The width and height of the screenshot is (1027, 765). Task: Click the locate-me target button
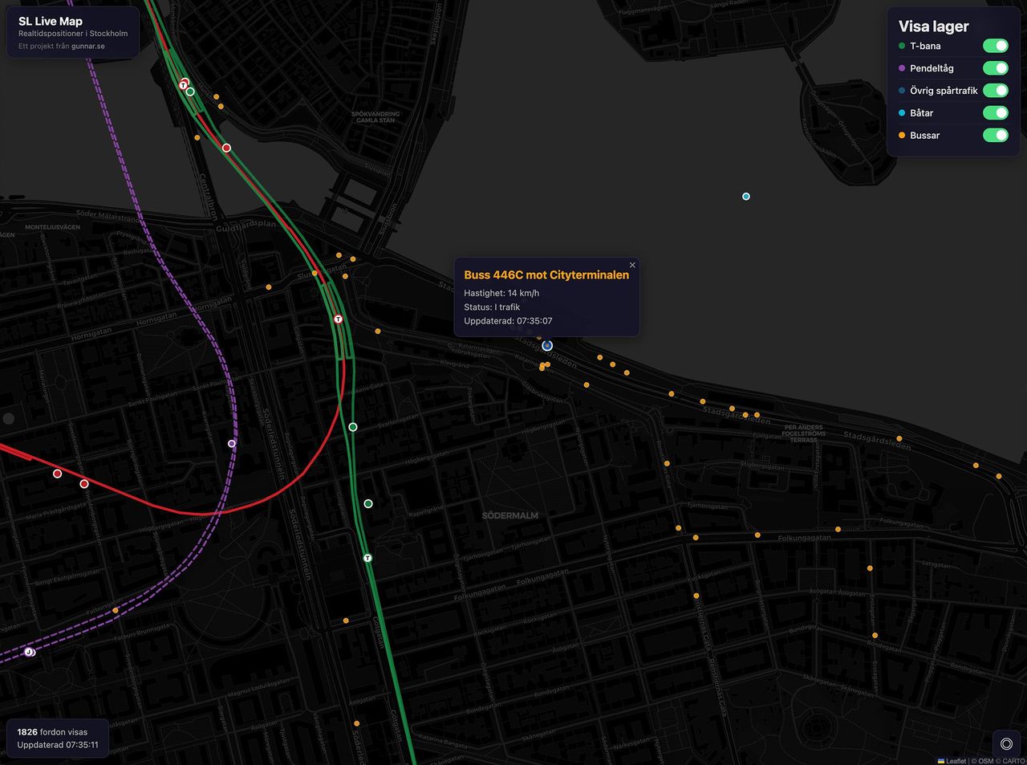(1006, 744)
